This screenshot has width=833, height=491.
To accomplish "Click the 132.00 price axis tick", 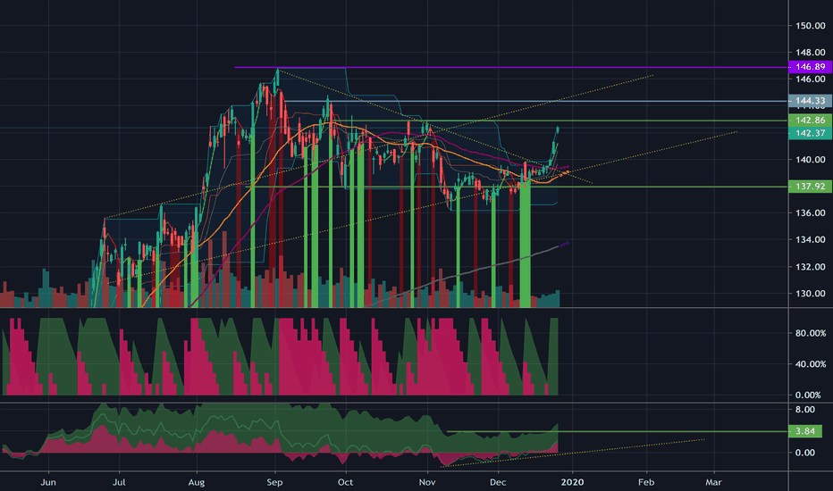I will point(810,266).
